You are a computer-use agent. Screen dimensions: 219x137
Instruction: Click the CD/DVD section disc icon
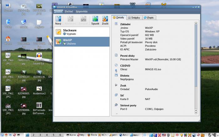116,65
